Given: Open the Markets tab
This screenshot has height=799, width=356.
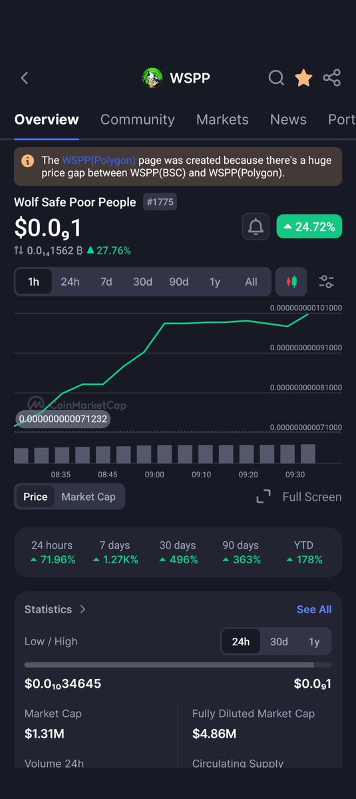Looking at the screenshot, I should coord(222,120).
